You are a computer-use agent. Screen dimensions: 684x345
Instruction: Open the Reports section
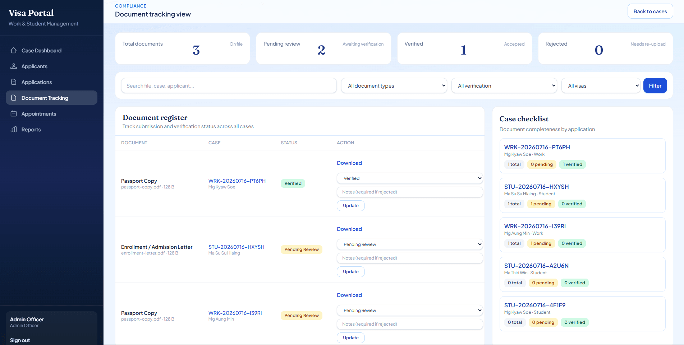(51, 130)
